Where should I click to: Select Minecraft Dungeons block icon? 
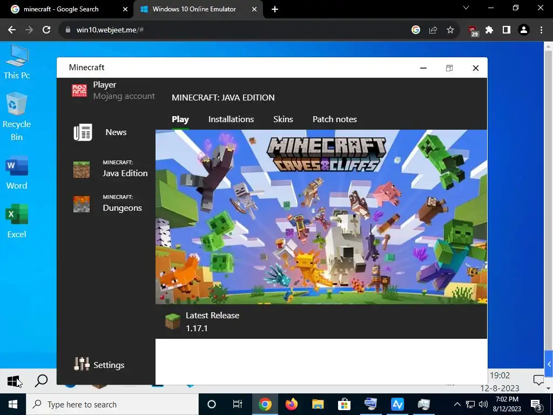pyautogui.click(x=82, y=204)
